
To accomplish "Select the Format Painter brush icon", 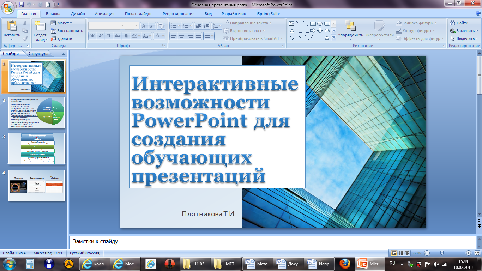I will point(25,38).
